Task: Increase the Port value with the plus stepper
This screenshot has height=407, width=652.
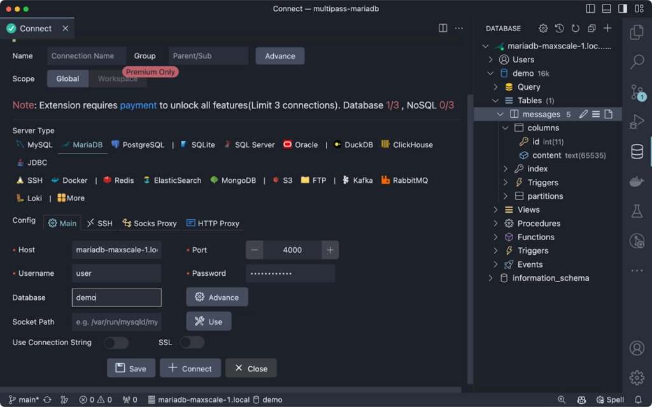Action: (x=330, y=250)
